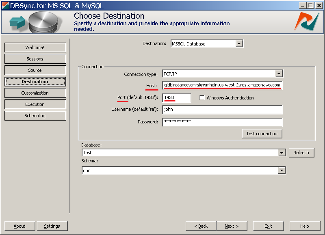The width and height of the screenshot is (325, 235).
Task: Go back to previous step
Action: pos(201,226)
